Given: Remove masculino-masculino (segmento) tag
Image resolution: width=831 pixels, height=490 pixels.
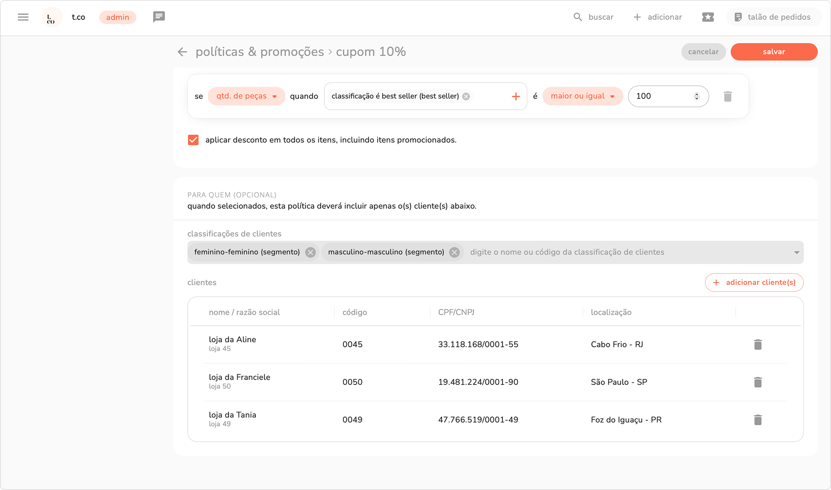Looking at the screenshot, I should pyautogui.click(x=454, y=252).
